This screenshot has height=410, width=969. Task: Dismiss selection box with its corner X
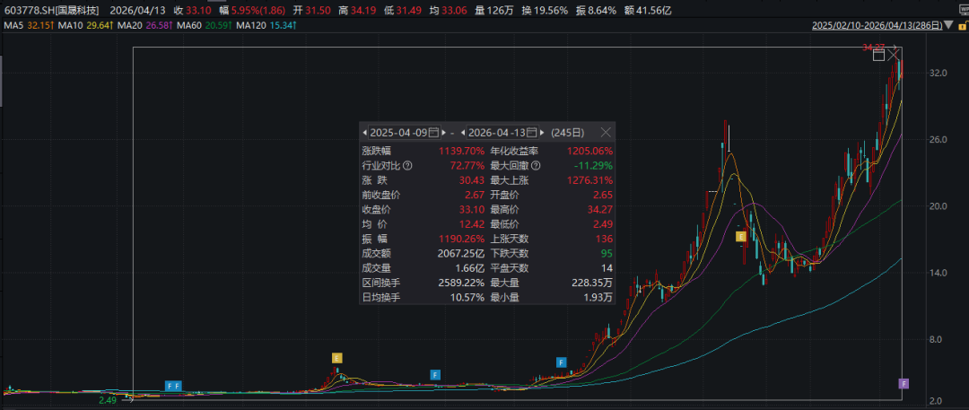(x=895, y=55)
